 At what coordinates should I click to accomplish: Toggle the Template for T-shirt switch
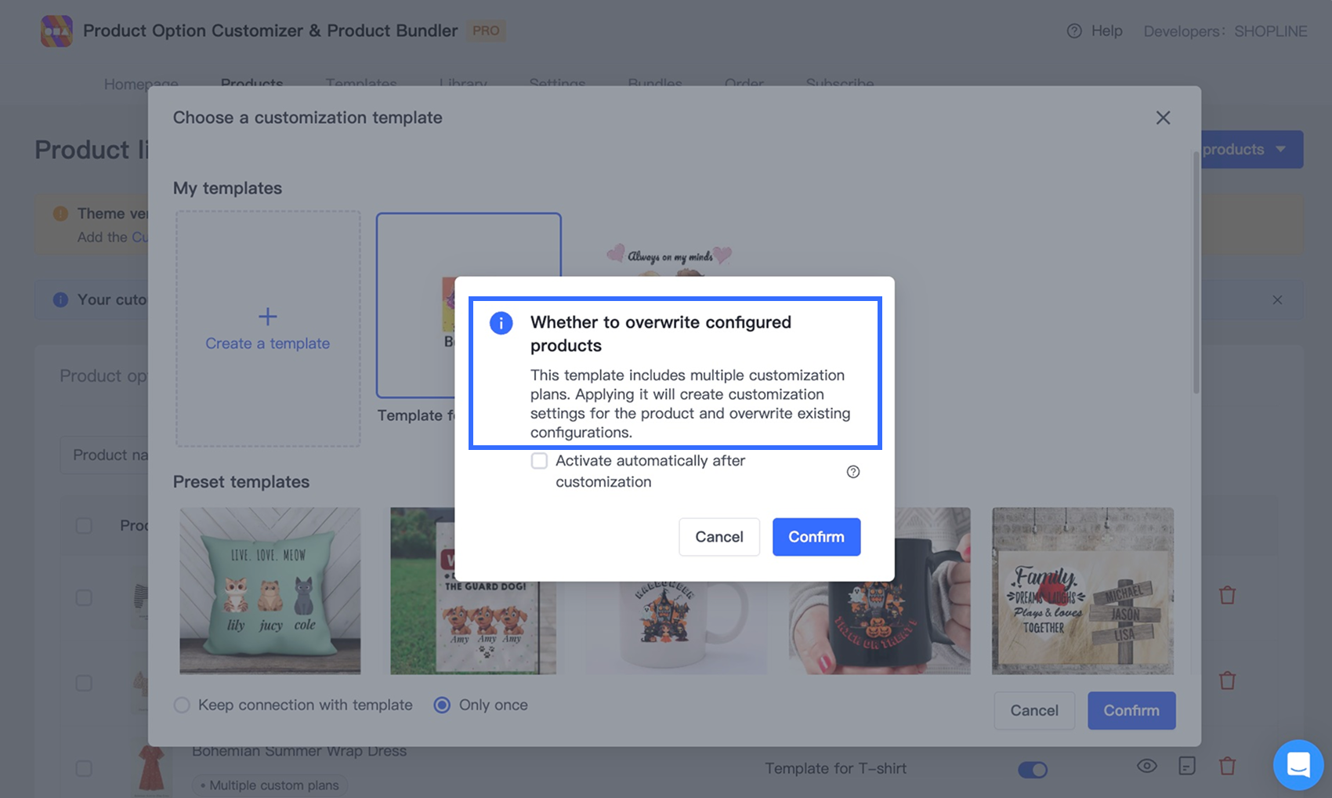[1032, 770]
